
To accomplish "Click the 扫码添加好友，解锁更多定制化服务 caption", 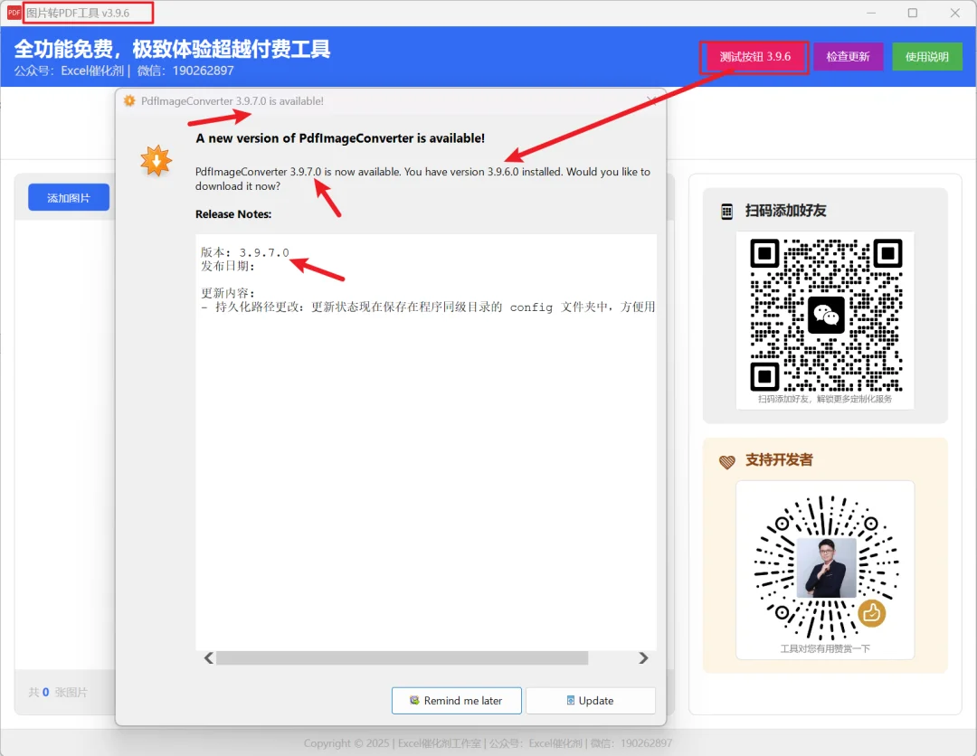I will [x=825, y=399].
